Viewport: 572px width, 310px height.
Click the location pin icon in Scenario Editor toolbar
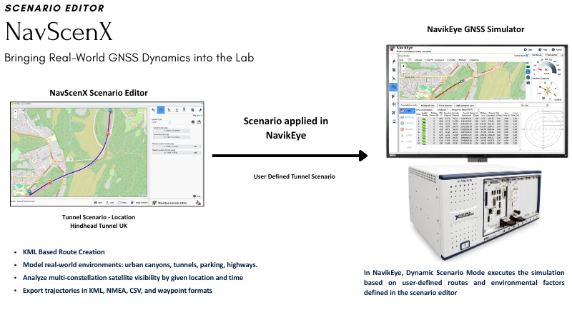[x=184, y=110]
